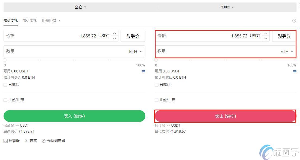Expand the 止盈止损 order type menu
This screenshot has width=300, height=160.
click(x=50, y=20)
